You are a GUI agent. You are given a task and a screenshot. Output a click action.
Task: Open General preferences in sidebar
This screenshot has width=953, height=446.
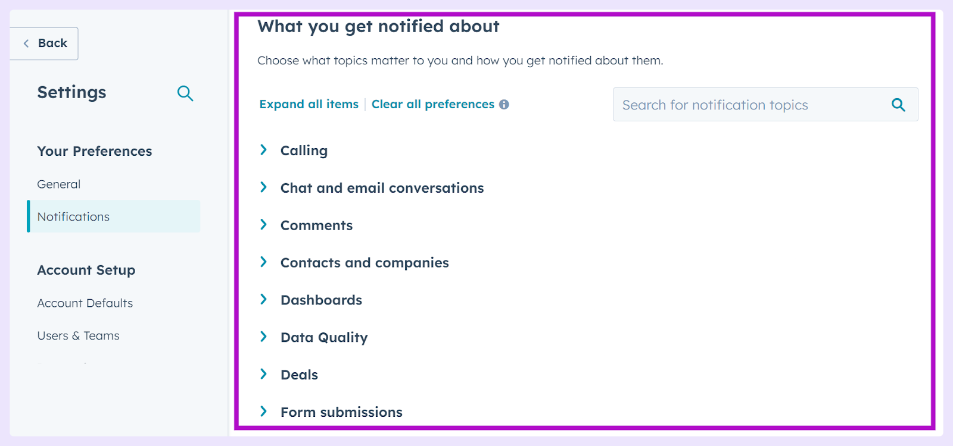pos(59,184)
